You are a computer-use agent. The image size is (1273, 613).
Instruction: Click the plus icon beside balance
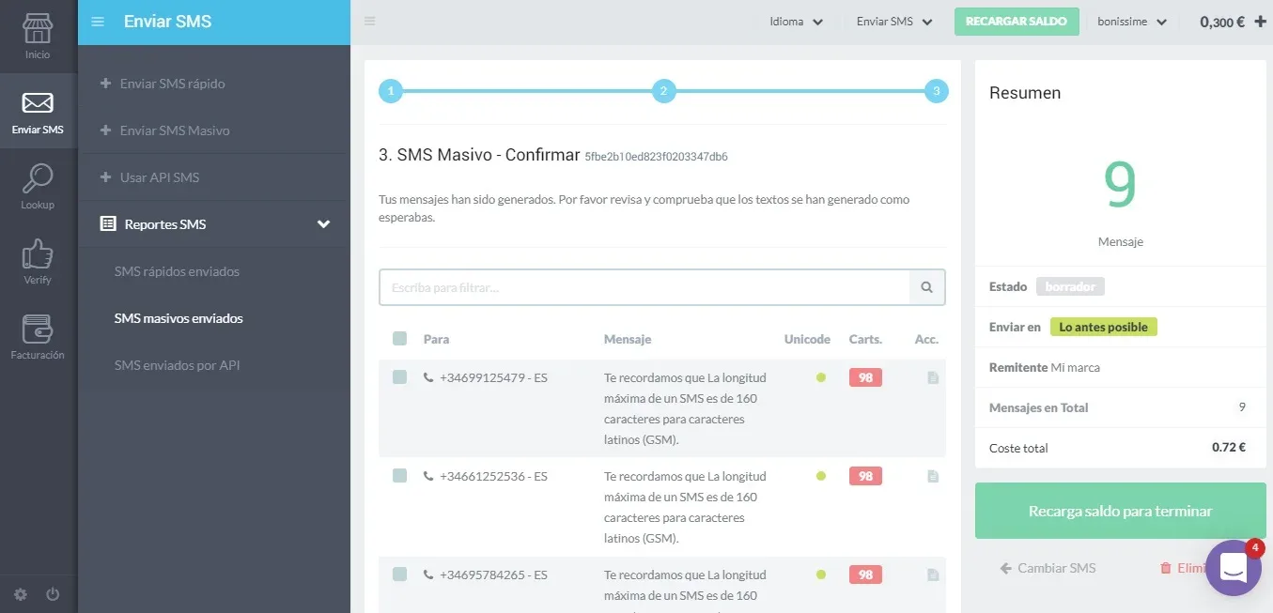point(1260,22)
